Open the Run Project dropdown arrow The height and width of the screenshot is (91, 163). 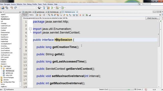click(55, 8)
